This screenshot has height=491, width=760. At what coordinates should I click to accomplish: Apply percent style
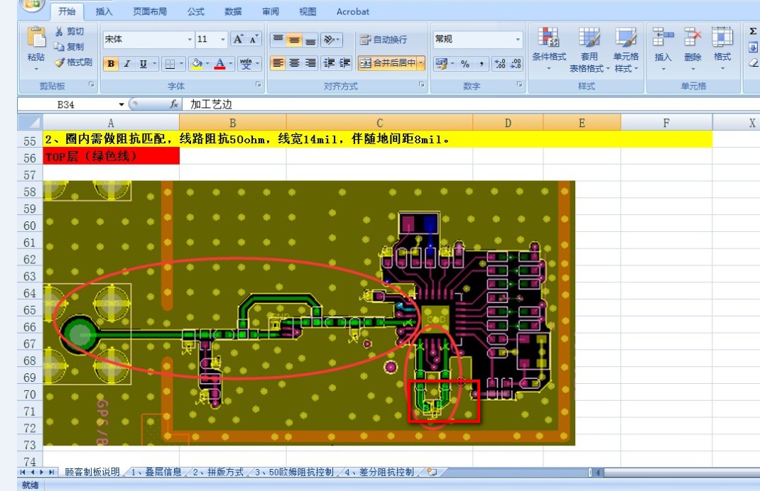tap(465, 63)
